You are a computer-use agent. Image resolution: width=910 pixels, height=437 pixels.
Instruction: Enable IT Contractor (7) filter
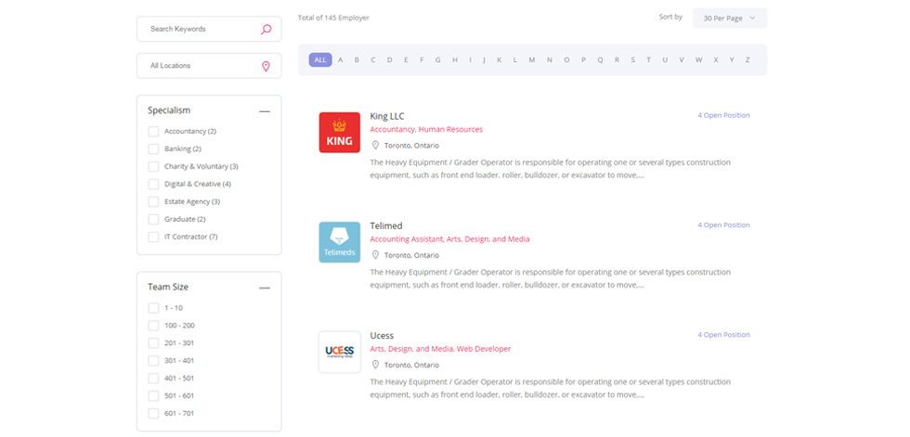(153, 237)
